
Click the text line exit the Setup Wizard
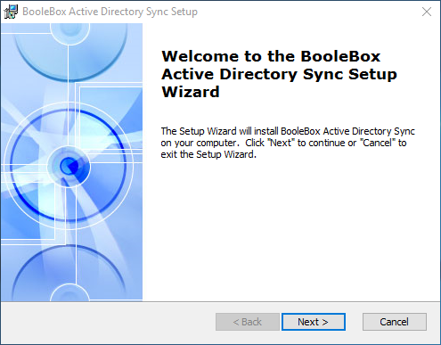[208, 154]
